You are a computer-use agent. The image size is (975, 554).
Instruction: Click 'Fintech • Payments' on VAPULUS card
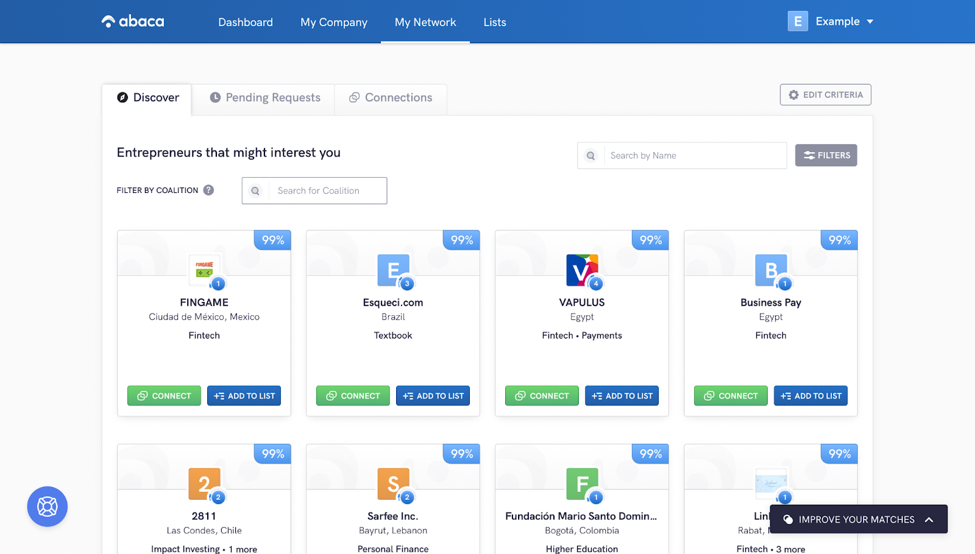[582, 335]
